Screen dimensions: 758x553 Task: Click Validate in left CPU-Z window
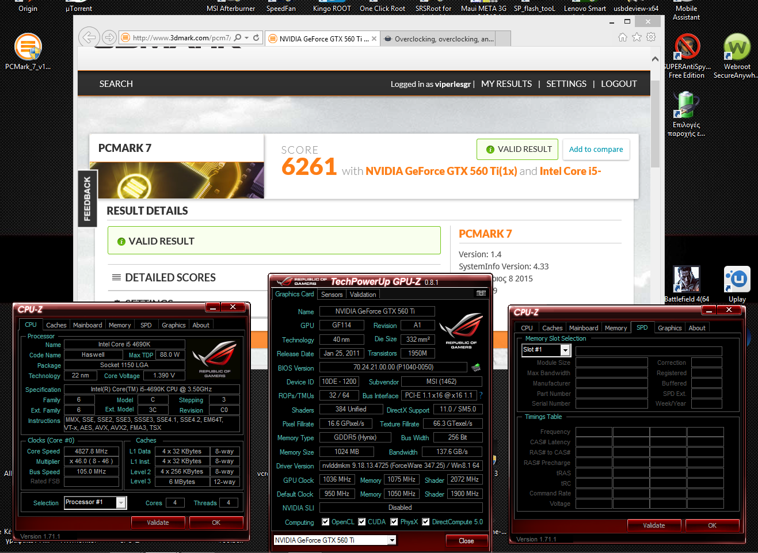(158, 523)
